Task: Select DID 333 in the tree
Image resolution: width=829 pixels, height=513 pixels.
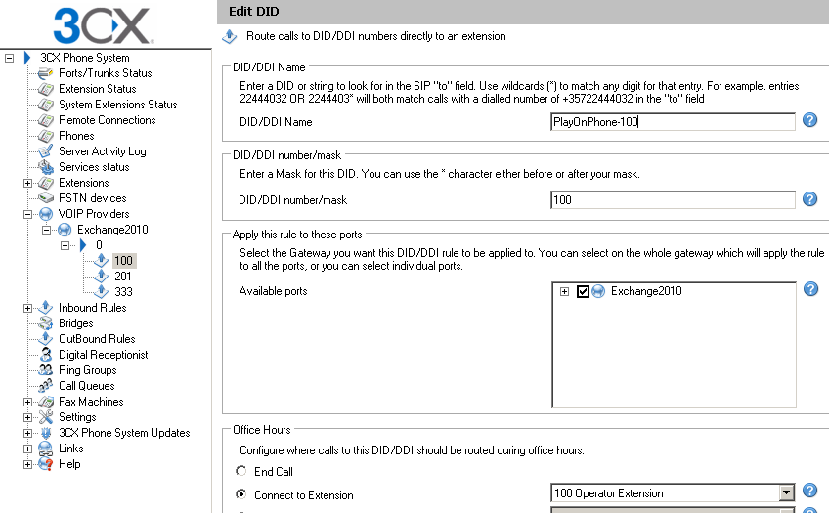Action: (x=124, y=291)
